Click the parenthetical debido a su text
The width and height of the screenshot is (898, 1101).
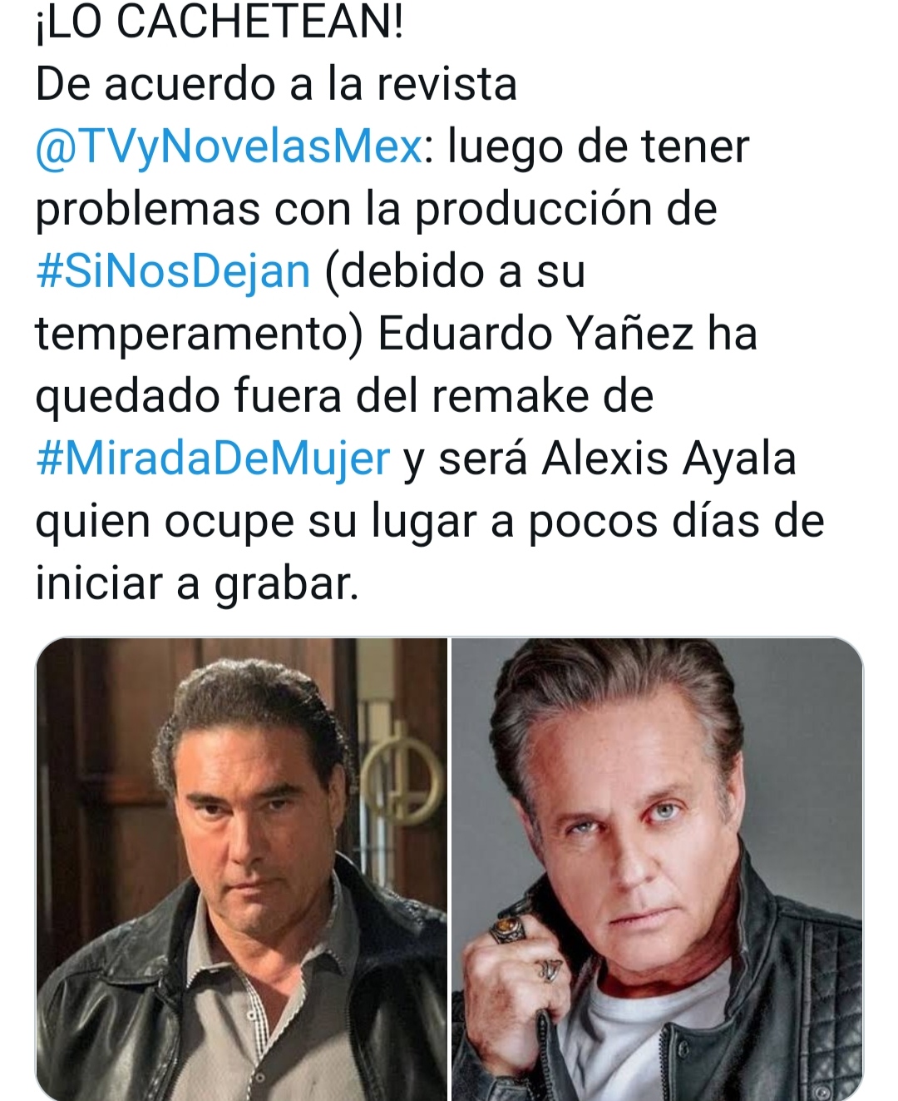(455, 273)
